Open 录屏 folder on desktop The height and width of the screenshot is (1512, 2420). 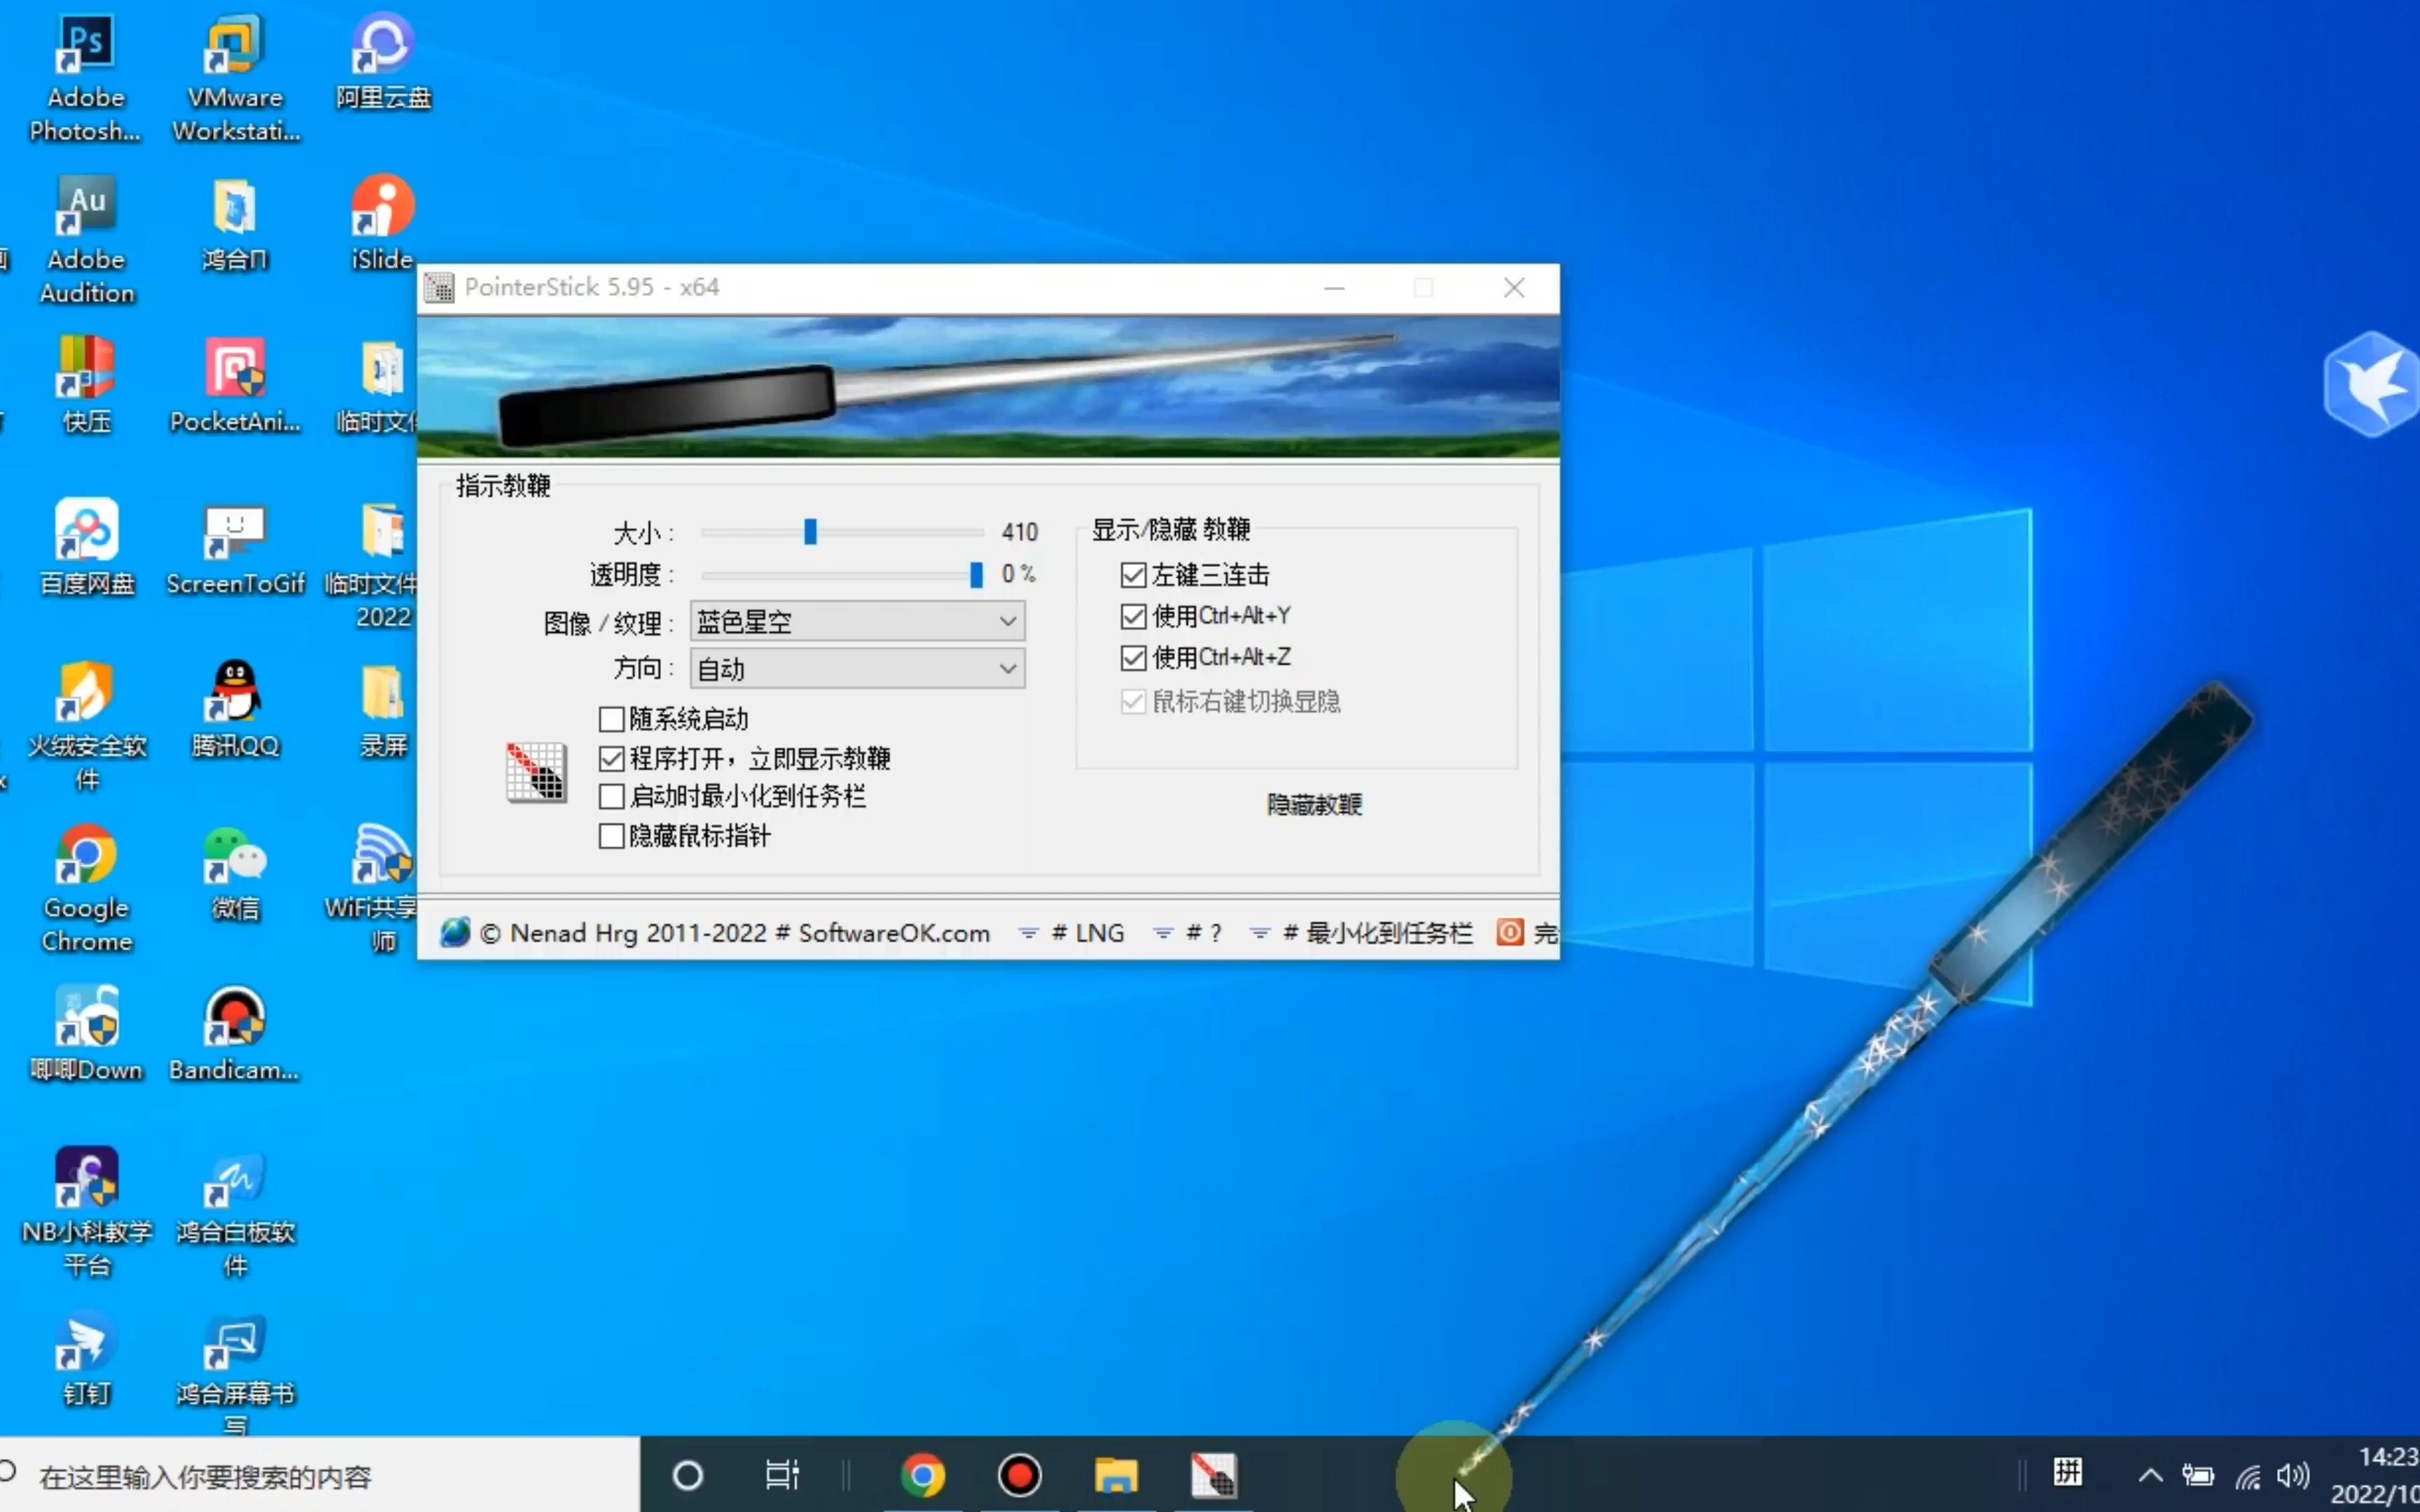(x=383, y=710)
